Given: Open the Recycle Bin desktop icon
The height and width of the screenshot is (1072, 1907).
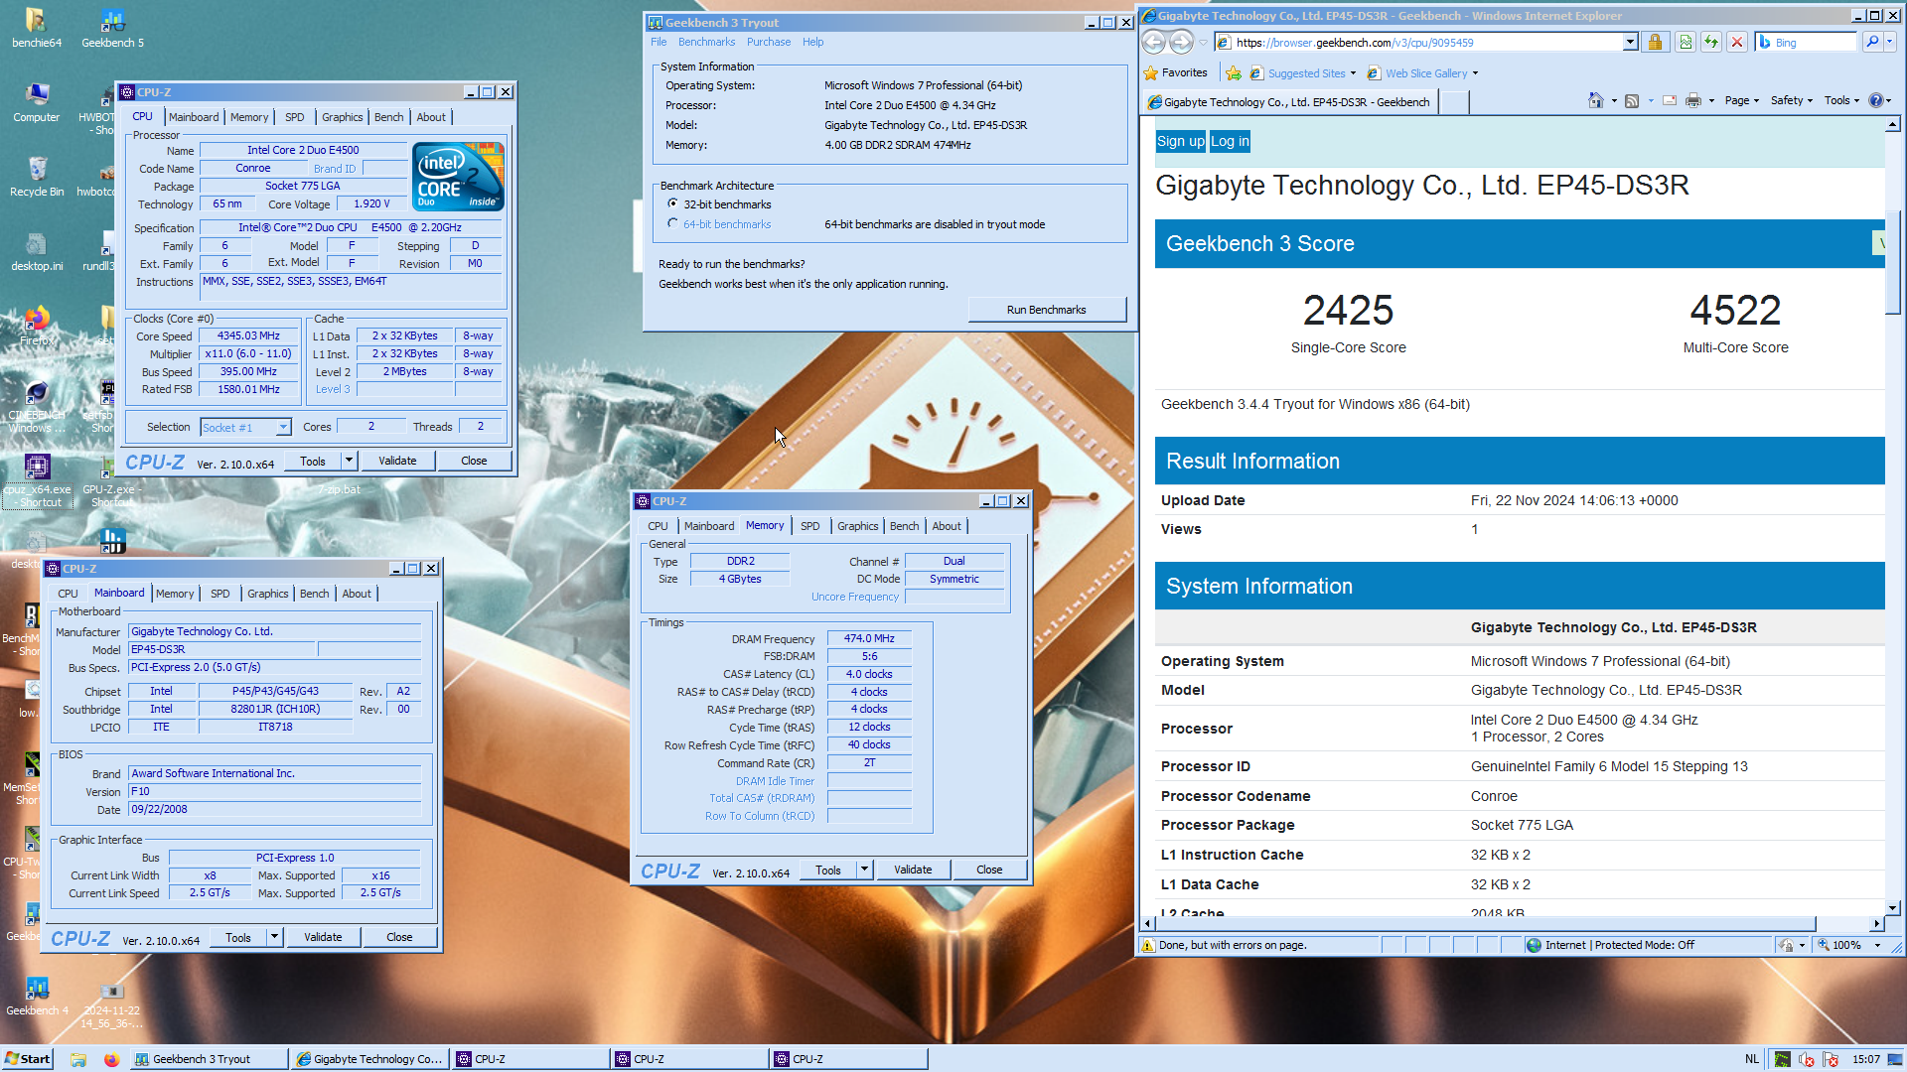Looking at the screenshot, I should point(37,178).
